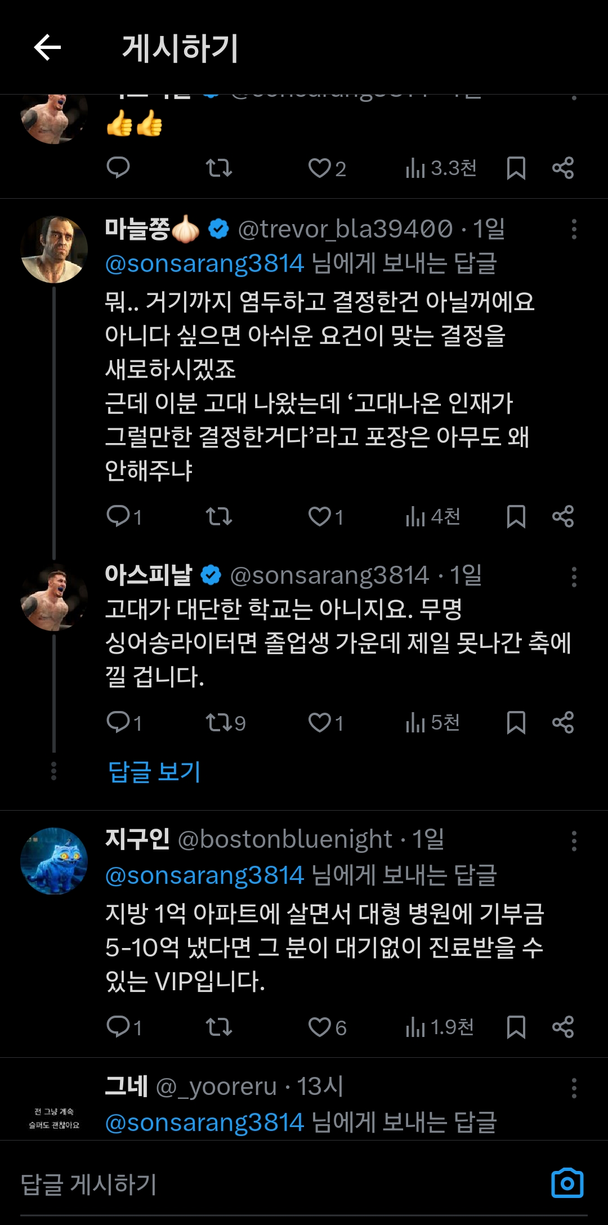Bookmark the 지구인 reply
Viewport: 608px width, 1225px height.
(x=516, y=1027)
